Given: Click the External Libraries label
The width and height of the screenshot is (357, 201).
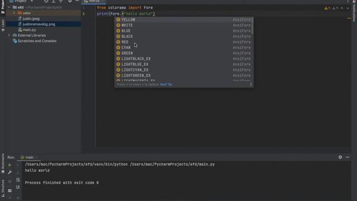Looking at the screenshot, I should pos(32,35).
